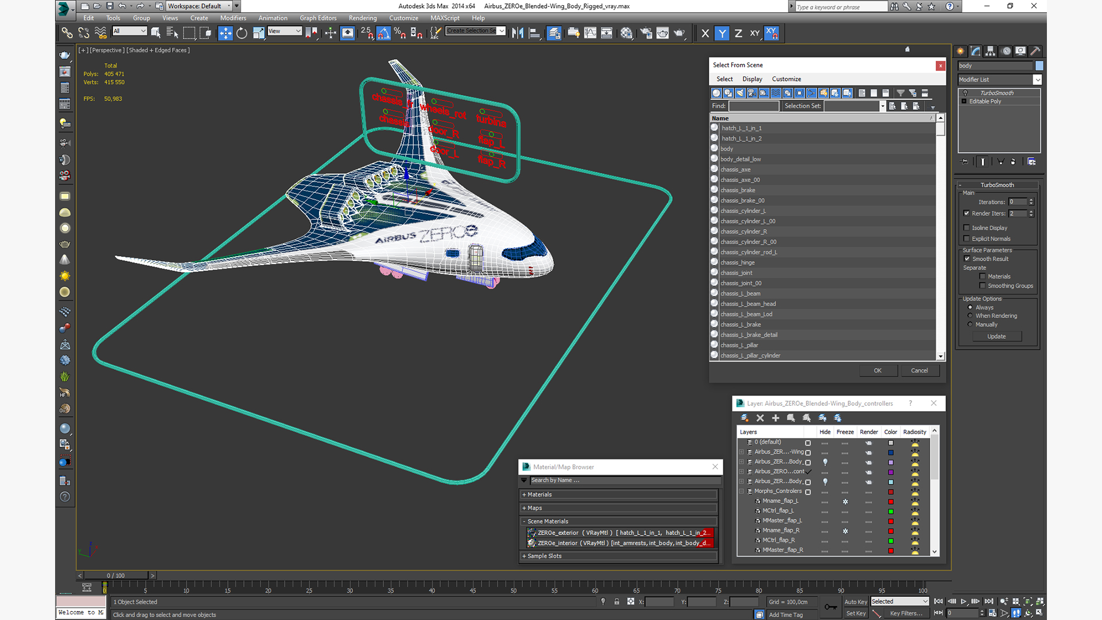Click Configure Modifier Sets icon
Screen dimensions: 1102x620
tap(1031, 162)
